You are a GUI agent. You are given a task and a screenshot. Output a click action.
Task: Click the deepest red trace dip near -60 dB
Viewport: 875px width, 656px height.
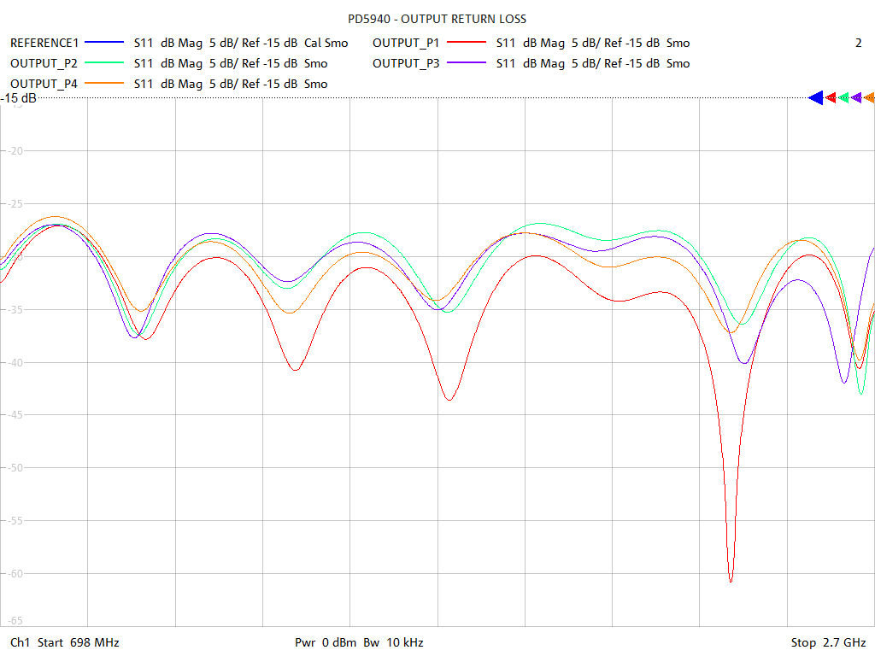pos(731,581)
